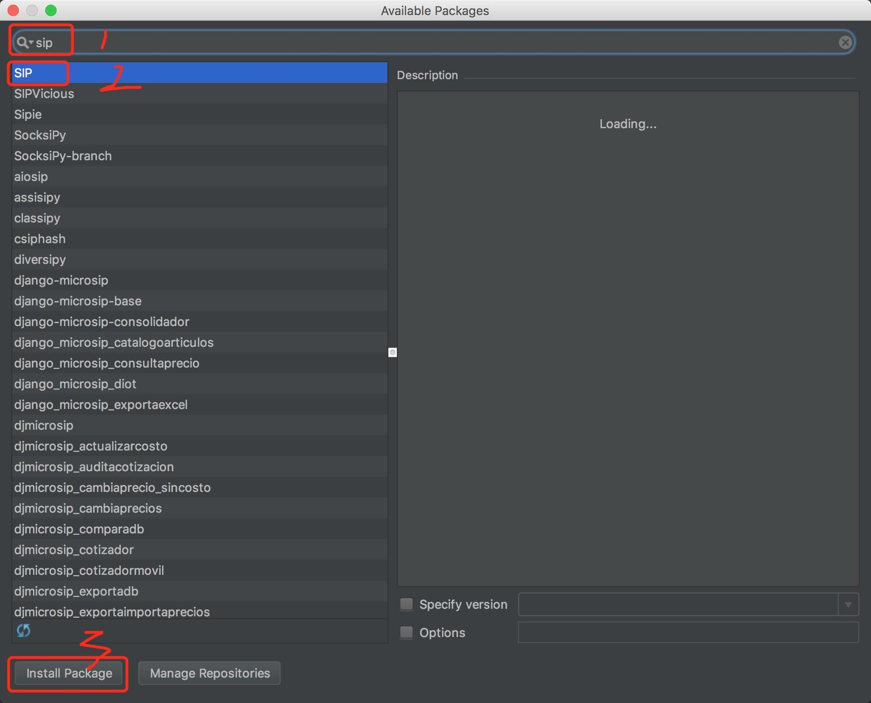
Task: Enable the Specify version checkbox
Action: (x=406, y=604)
